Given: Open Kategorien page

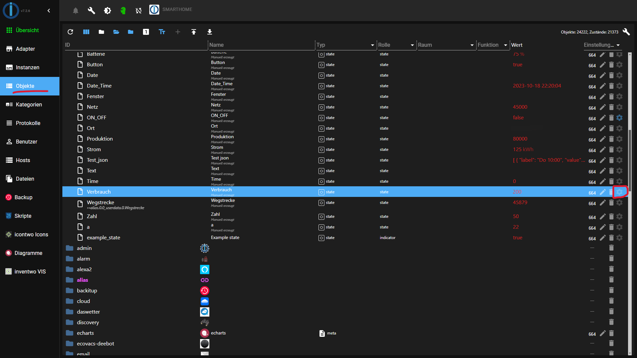Looking at the screenshot, I should point(30,104).
